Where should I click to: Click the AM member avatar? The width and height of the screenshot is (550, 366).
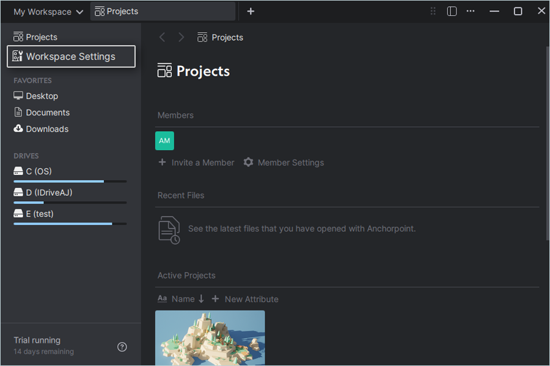click(x=164, y=141)
